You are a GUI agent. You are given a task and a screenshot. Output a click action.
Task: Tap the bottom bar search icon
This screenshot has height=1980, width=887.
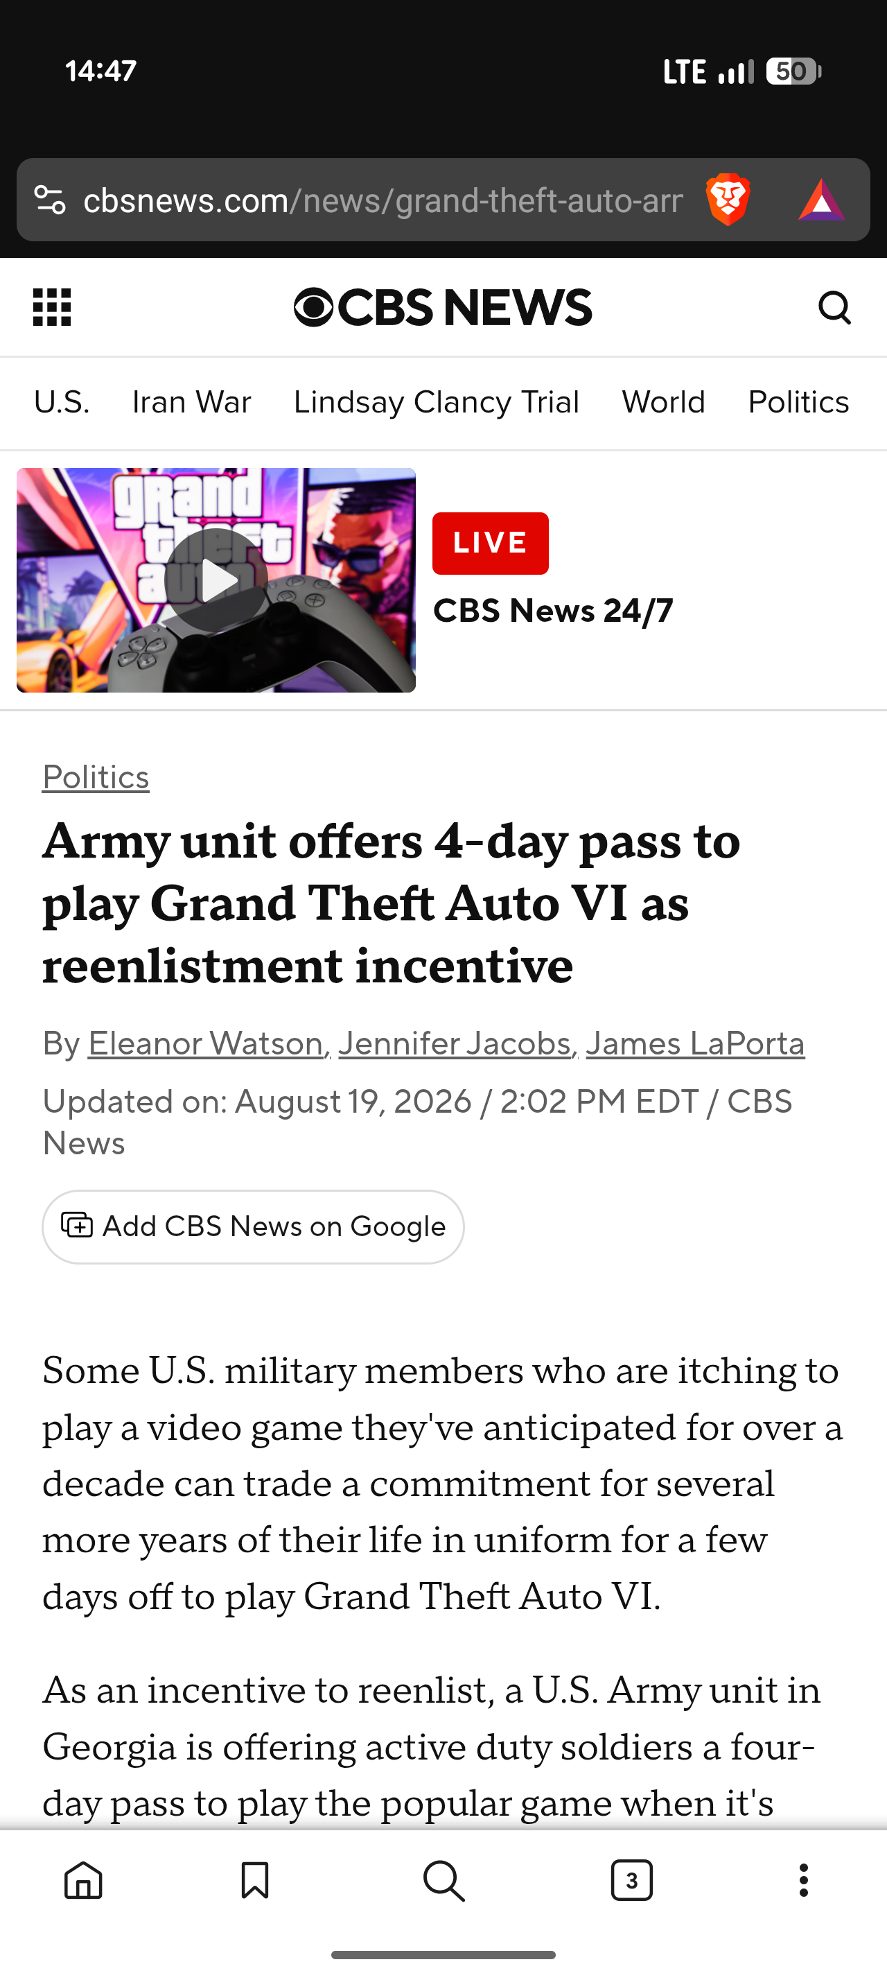(x=444, y=1880)
